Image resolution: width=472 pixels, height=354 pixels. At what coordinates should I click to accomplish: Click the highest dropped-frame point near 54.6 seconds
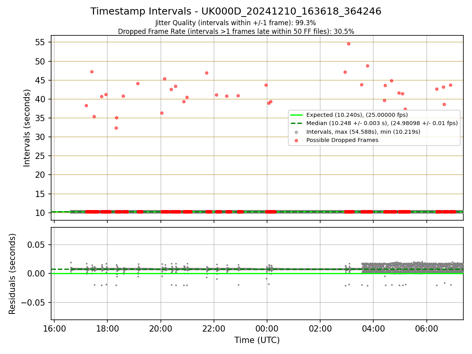tap(348, 44)
